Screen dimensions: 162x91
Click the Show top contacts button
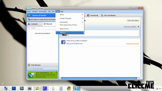point(130,27)
